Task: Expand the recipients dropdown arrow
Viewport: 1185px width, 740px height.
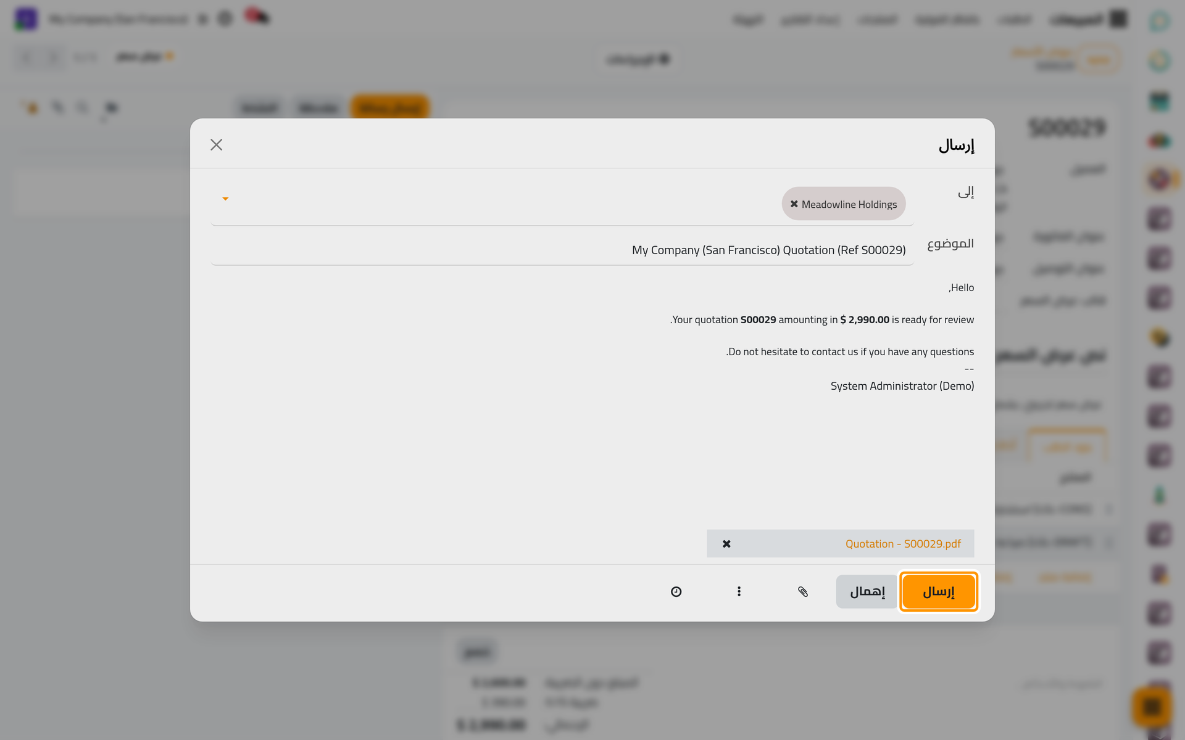Action: (225, 199)
